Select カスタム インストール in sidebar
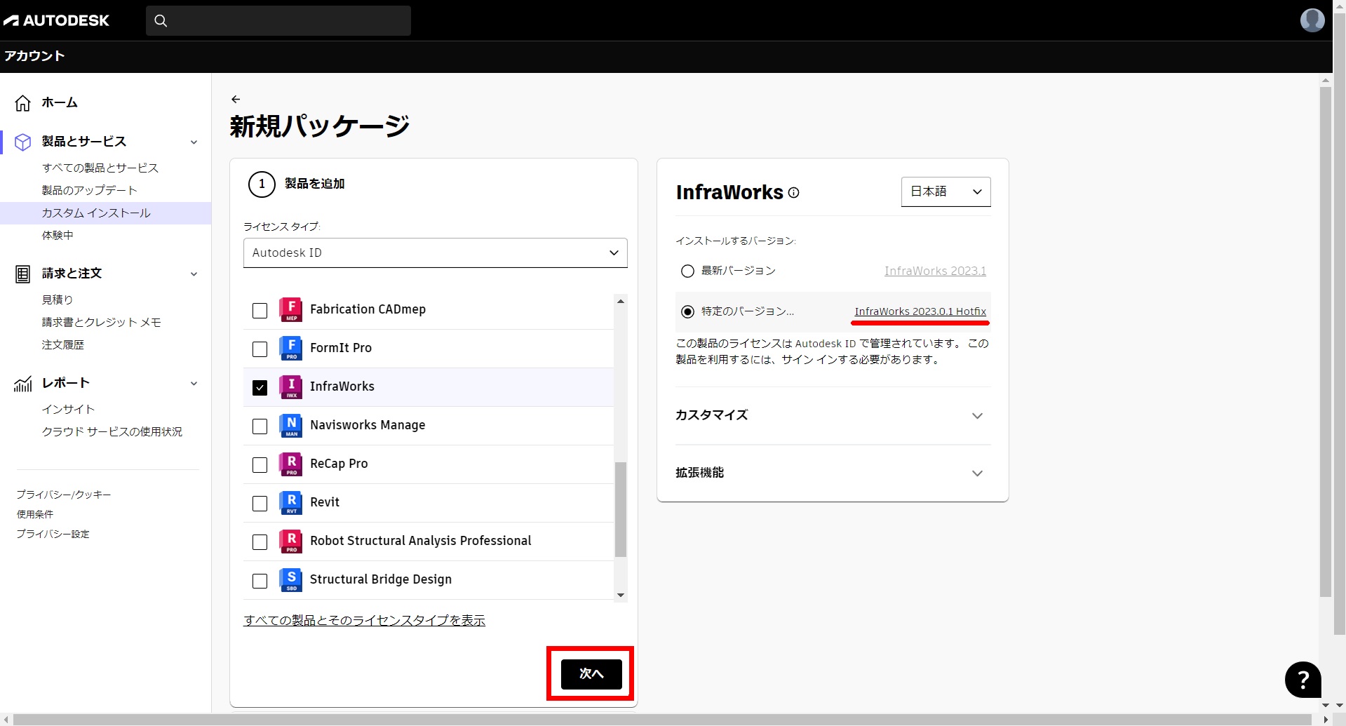The width and height of the screenshot is (1346, 726). [96, 213]
